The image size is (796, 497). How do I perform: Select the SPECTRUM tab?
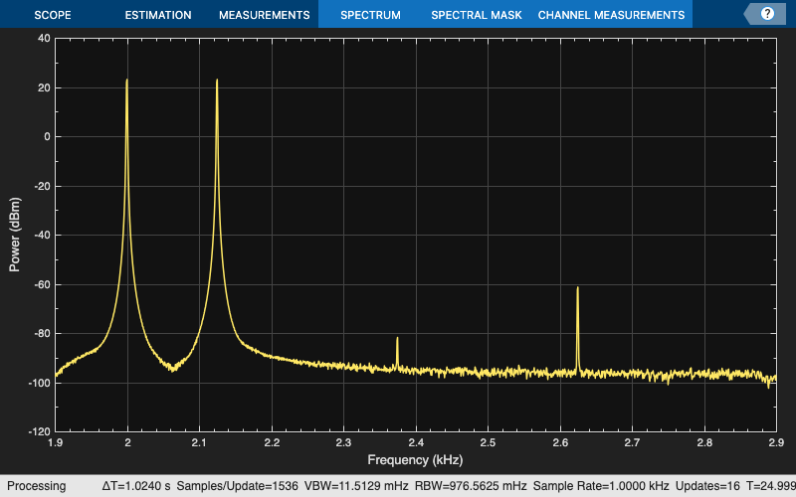tap(370, 15)
